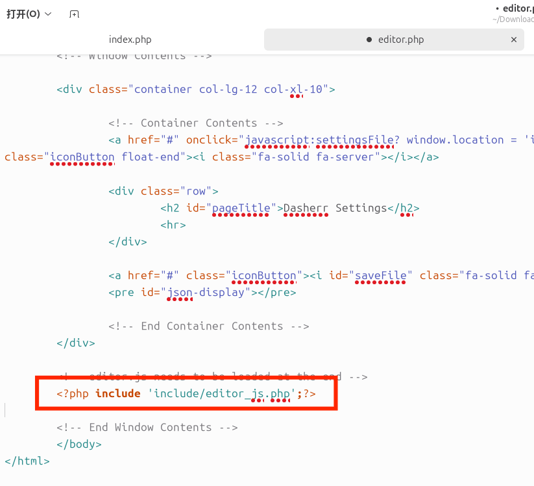
Task: Click the Dasherr Settings heading text
Action: click(x=335, y=208)
